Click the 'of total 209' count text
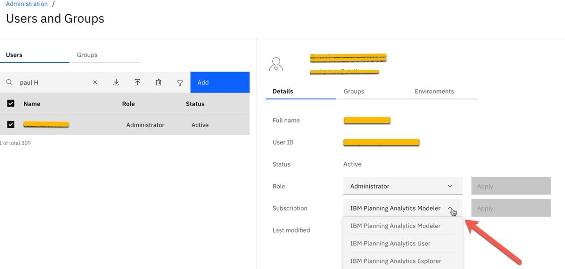Viewport: 565px width, 269px height. pos(15,143)
